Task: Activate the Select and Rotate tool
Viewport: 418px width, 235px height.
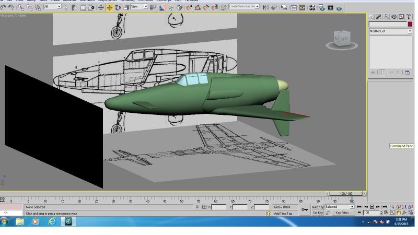Action: point(118,8)
